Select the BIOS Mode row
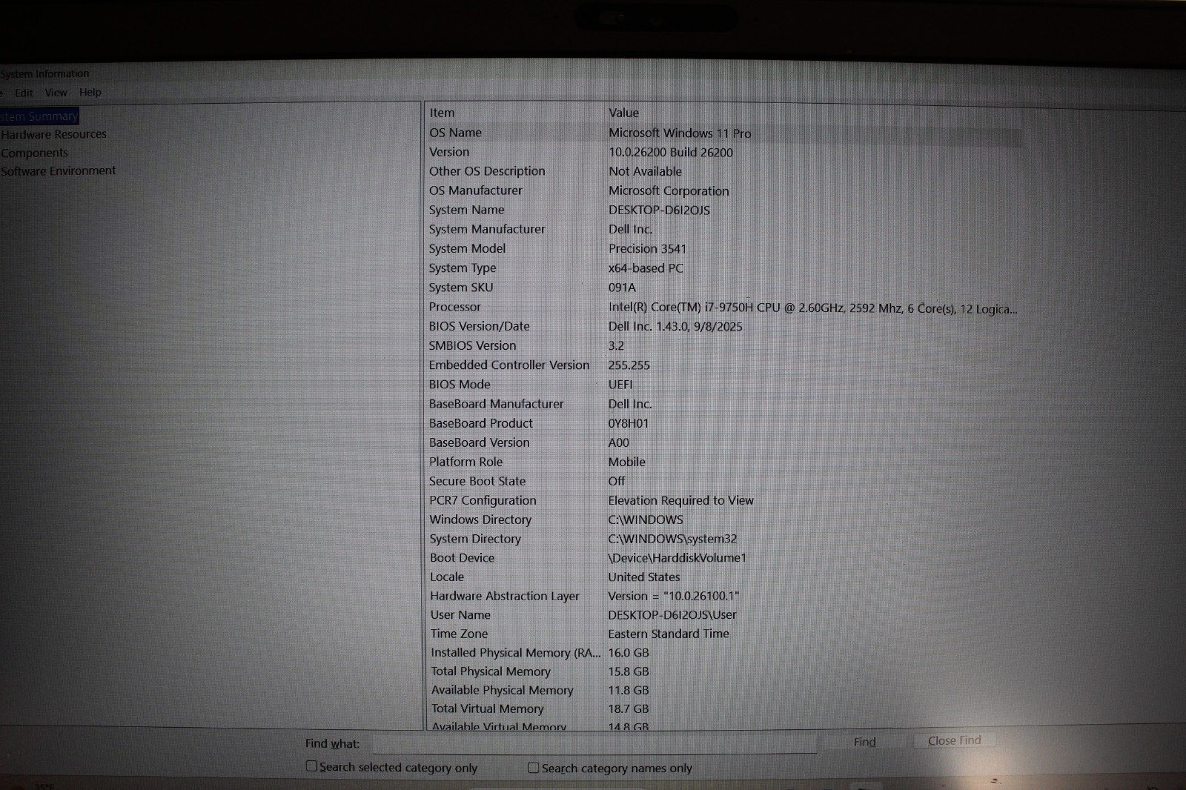The height and width of the screenshot is (790, 1186). pyautogui.click(x=723, y=384)
